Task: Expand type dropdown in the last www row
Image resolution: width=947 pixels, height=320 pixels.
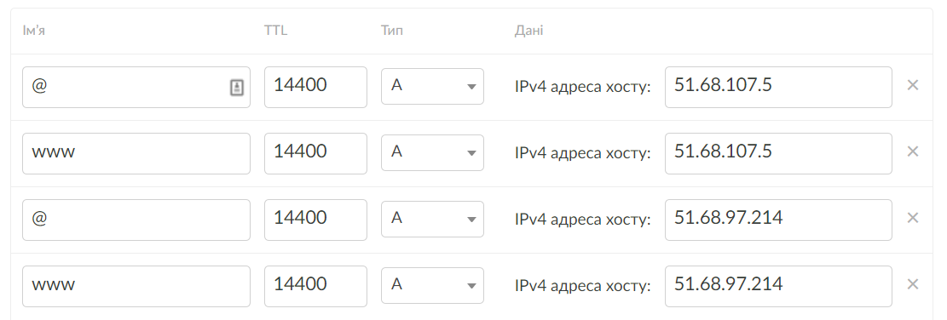Action: coord(432,286)
